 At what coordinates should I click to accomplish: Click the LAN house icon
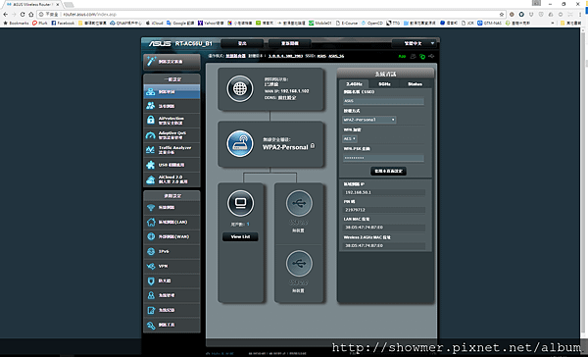(151, 223)
